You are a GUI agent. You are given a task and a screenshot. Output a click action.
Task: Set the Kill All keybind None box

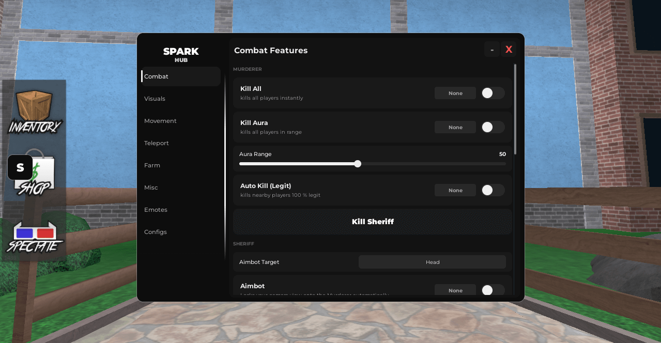coord(455,93)
